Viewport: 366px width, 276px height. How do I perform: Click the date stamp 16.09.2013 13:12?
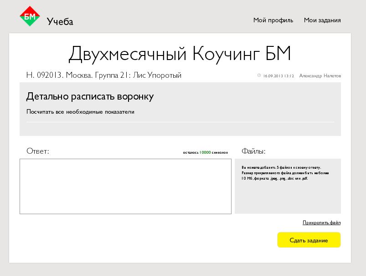278,76
